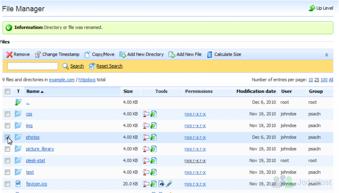Go to parent directory '..' link
The height and width of the screenshot is (193, 339).
point(28,103)
